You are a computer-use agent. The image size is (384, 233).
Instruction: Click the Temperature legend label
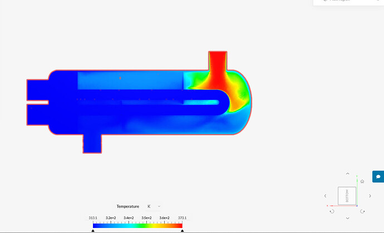click(x=128, y=206)
